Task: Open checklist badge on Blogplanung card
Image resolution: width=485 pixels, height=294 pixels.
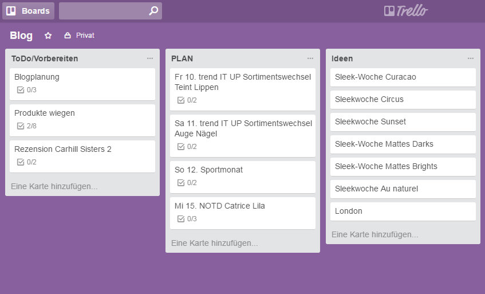Action: click(27, 90)
